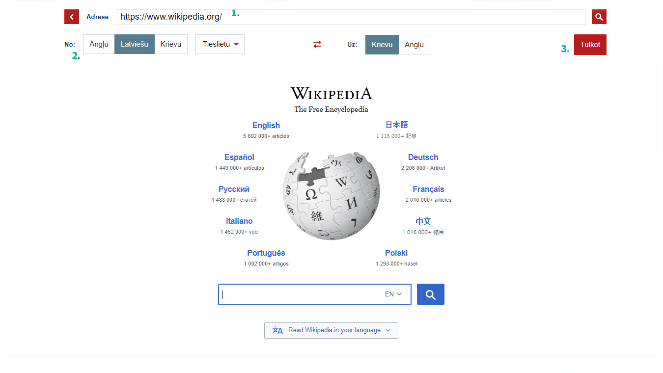The width and height of the screenshot is (663, 373).
Task: Open Français Wikipedia link
Action: [428, 189]
